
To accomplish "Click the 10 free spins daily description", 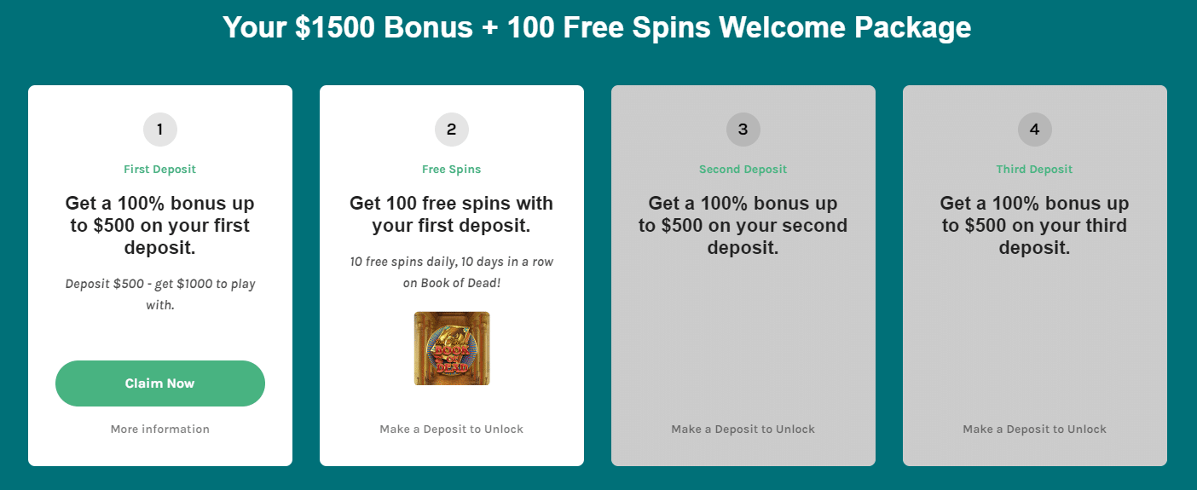I will (x=452, y=272).
